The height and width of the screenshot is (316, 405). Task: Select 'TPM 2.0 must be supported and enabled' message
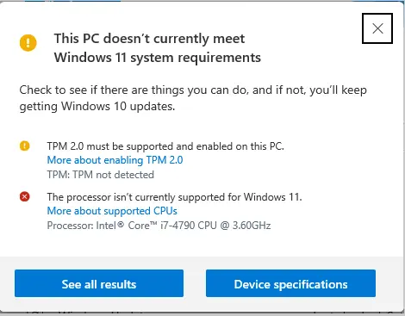click(x=165, y=146)
